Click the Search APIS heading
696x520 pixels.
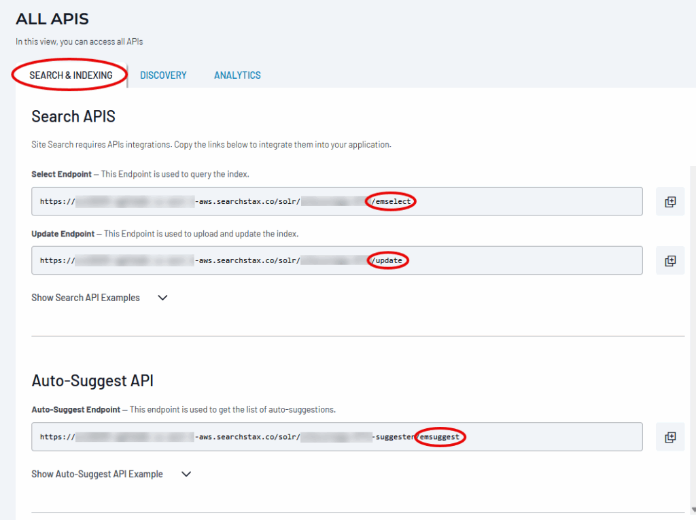[x=73, y=116]
